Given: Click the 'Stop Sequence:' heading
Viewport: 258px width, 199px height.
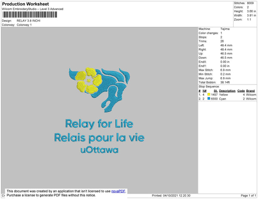Looking at the screenshot, I should tap(209, 87).
